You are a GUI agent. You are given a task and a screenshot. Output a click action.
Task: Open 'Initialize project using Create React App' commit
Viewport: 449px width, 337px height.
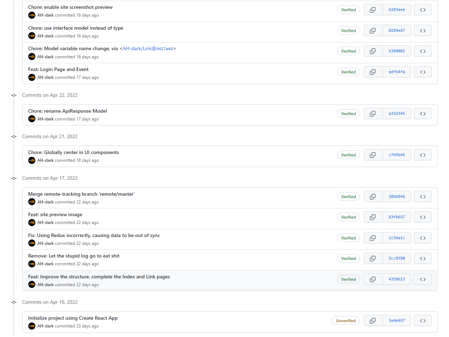click(73, 318)
